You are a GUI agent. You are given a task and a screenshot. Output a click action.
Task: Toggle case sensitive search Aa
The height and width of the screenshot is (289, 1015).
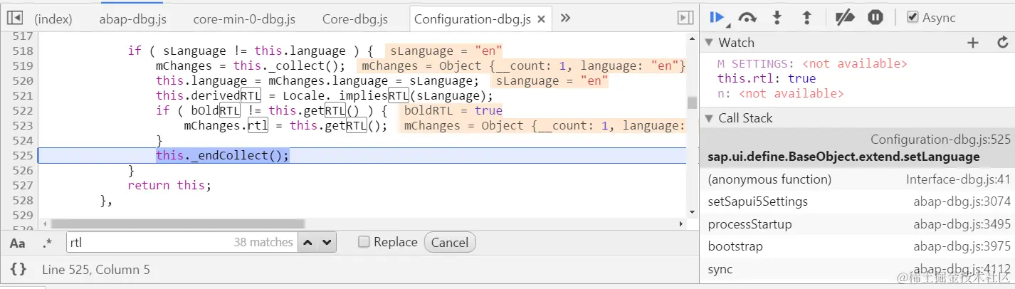(18, 243)
